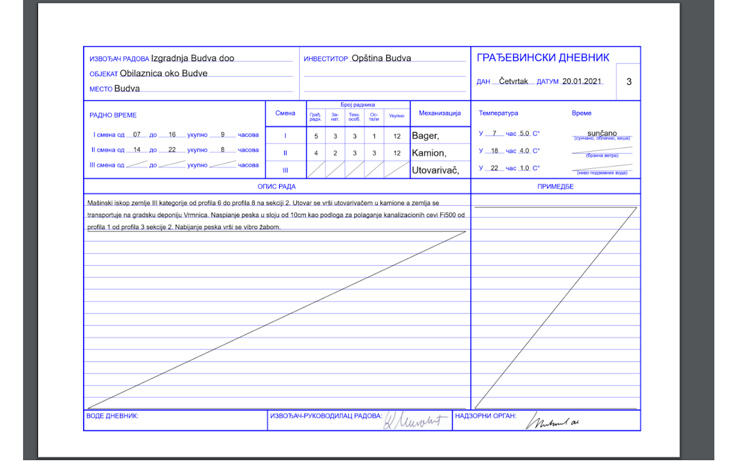The height and width of the screenshot is (461, 738).
Task: Select first shift start time '07'
Action: tap(137, 134)
